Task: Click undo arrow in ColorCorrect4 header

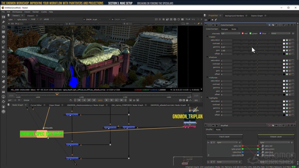Action: [x=277, y=25]
